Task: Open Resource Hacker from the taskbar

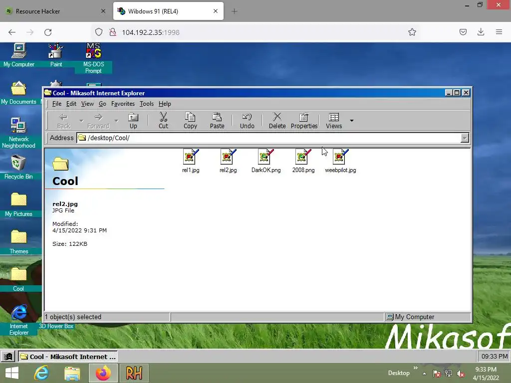Action: pos(134,373)
